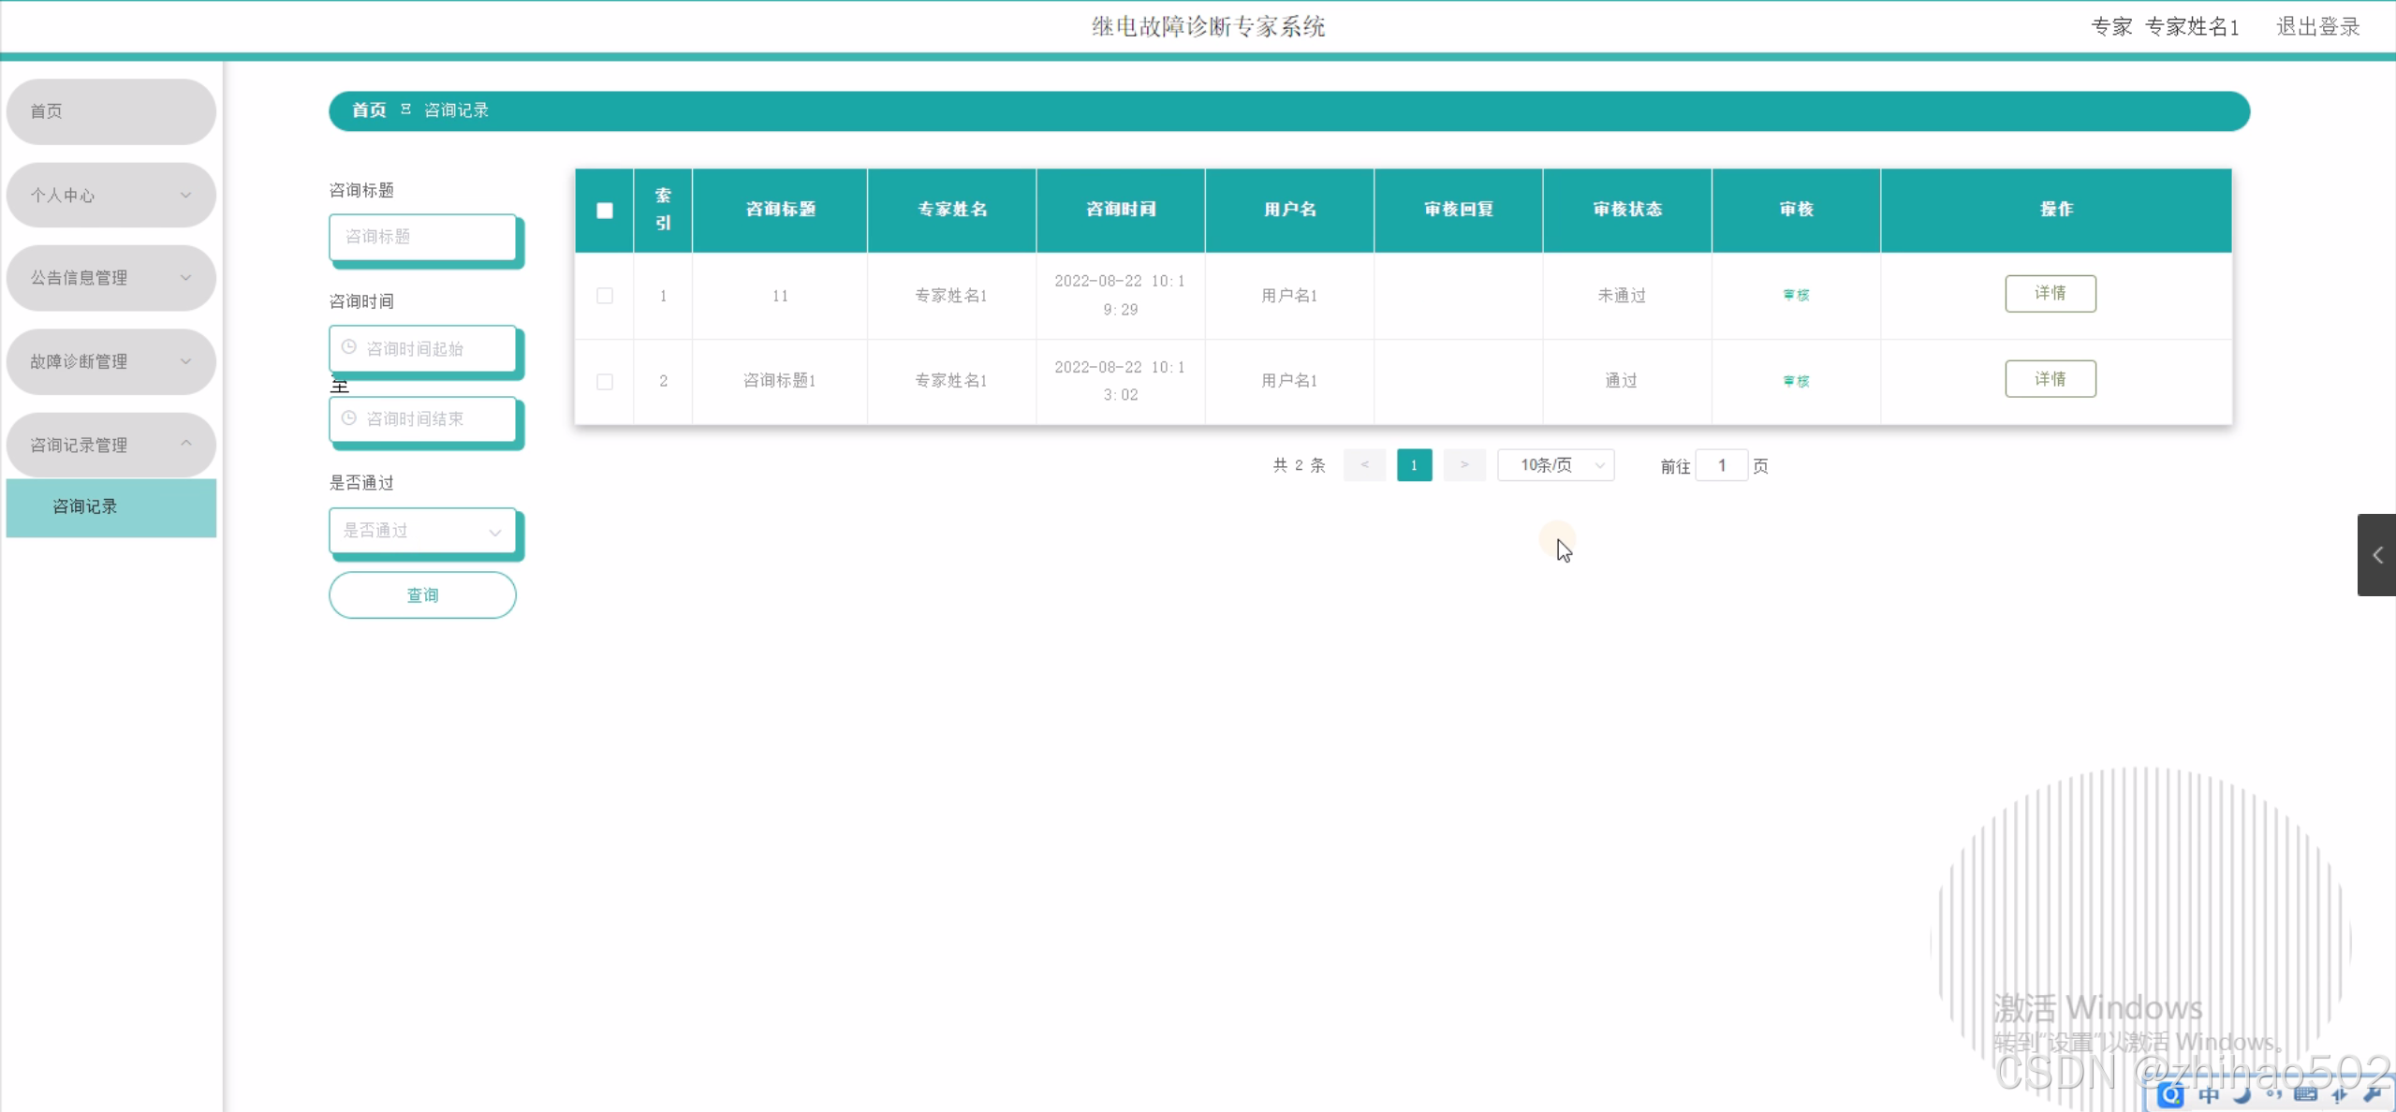Image resolution: width=2396 pixels, height=1112 pixels.
Task: Click the IME keyboard icon in tray
Action: (x=2305, y=1094)
